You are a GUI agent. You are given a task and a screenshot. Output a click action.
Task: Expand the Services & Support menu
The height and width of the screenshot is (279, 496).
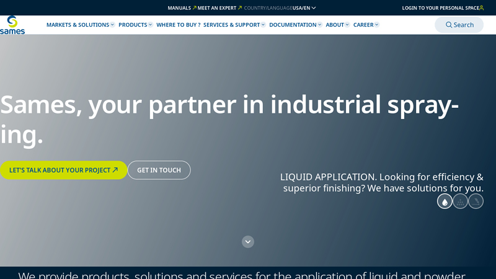(234, 25)
